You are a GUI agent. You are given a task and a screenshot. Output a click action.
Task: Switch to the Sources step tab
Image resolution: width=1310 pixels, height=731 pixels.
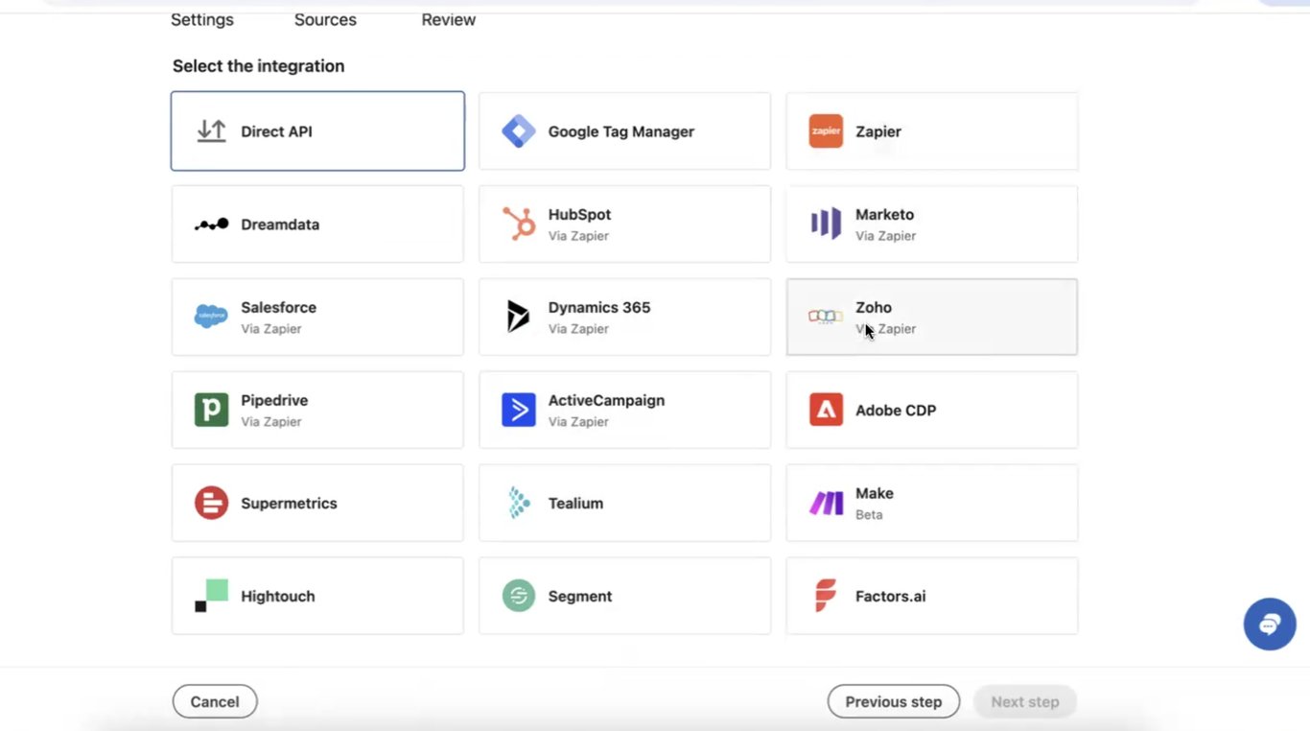click(325, 19)
